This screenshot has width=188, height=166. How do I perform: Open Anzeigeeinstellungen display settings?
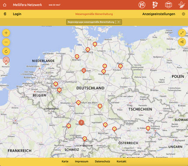pyautogui.click(x=159, y=14)
